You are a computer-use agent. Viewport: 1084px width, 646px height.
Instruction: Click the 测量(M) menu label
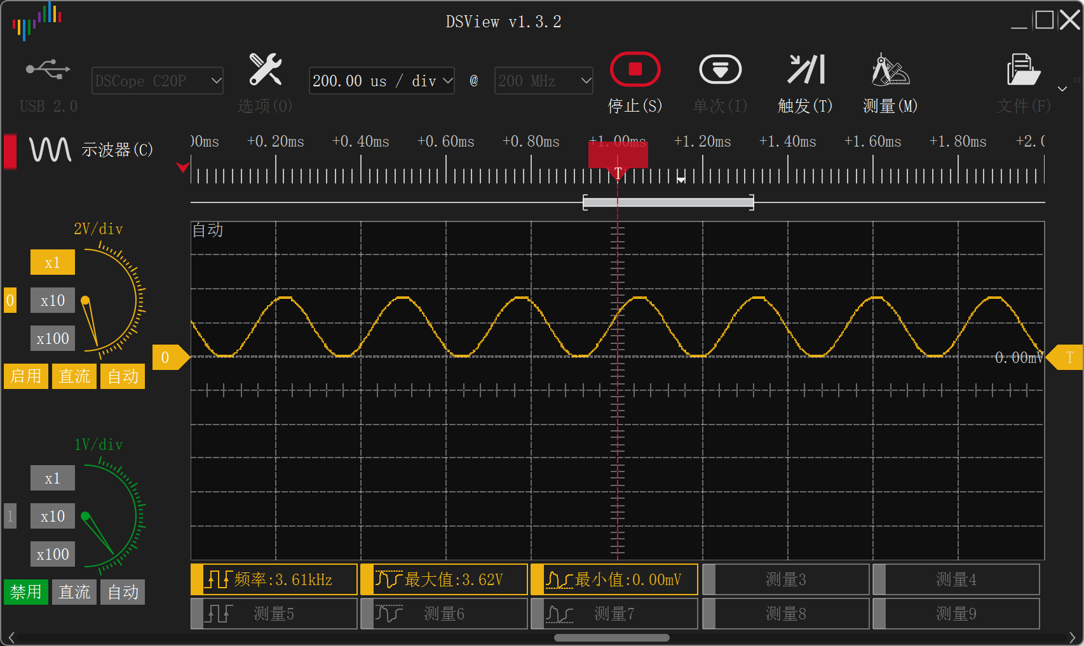890,106
